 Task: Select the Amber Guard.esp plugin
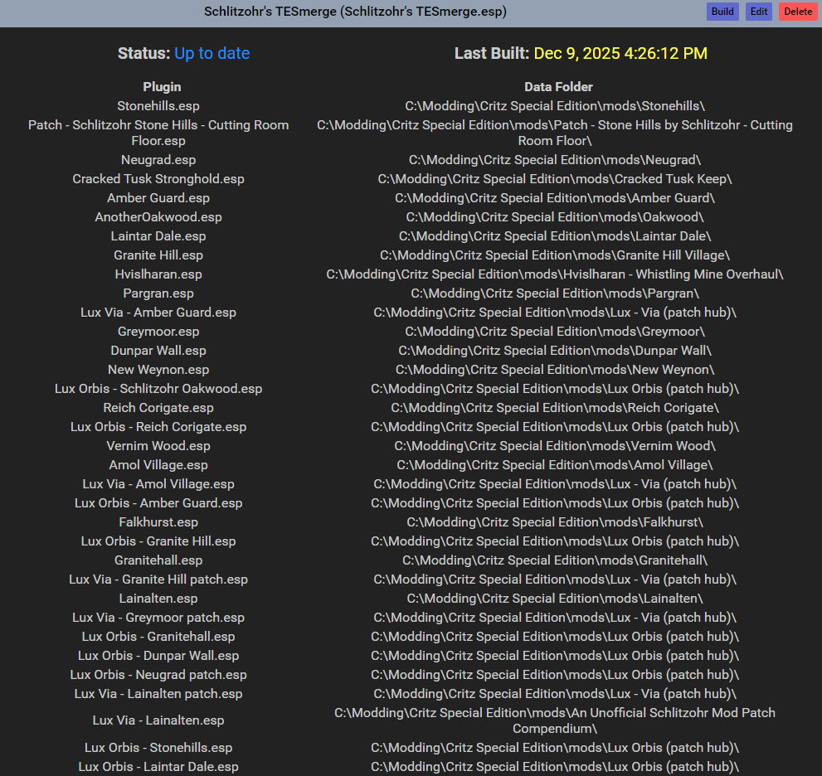pos(158,198)
